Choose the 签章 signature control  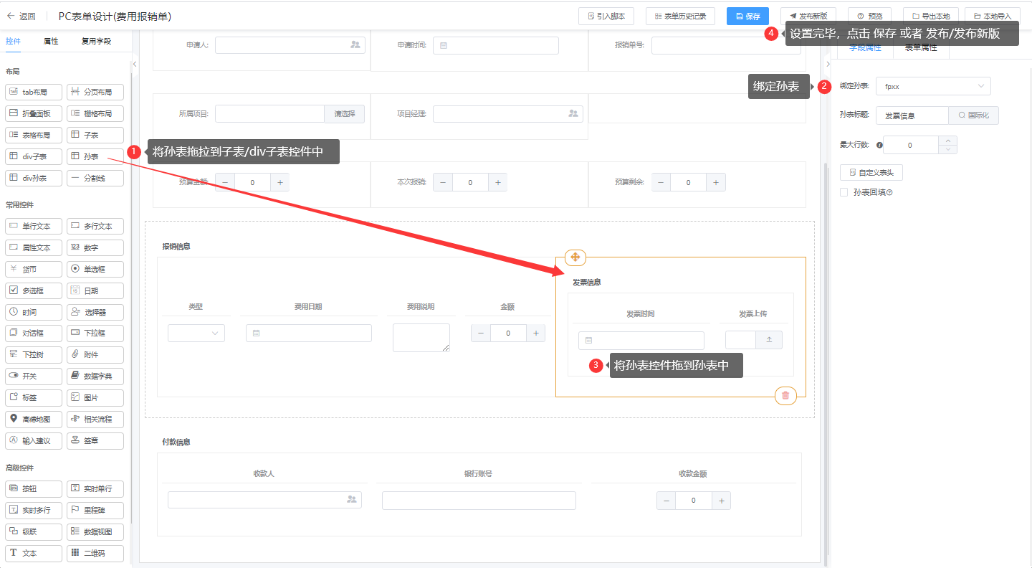95,440
